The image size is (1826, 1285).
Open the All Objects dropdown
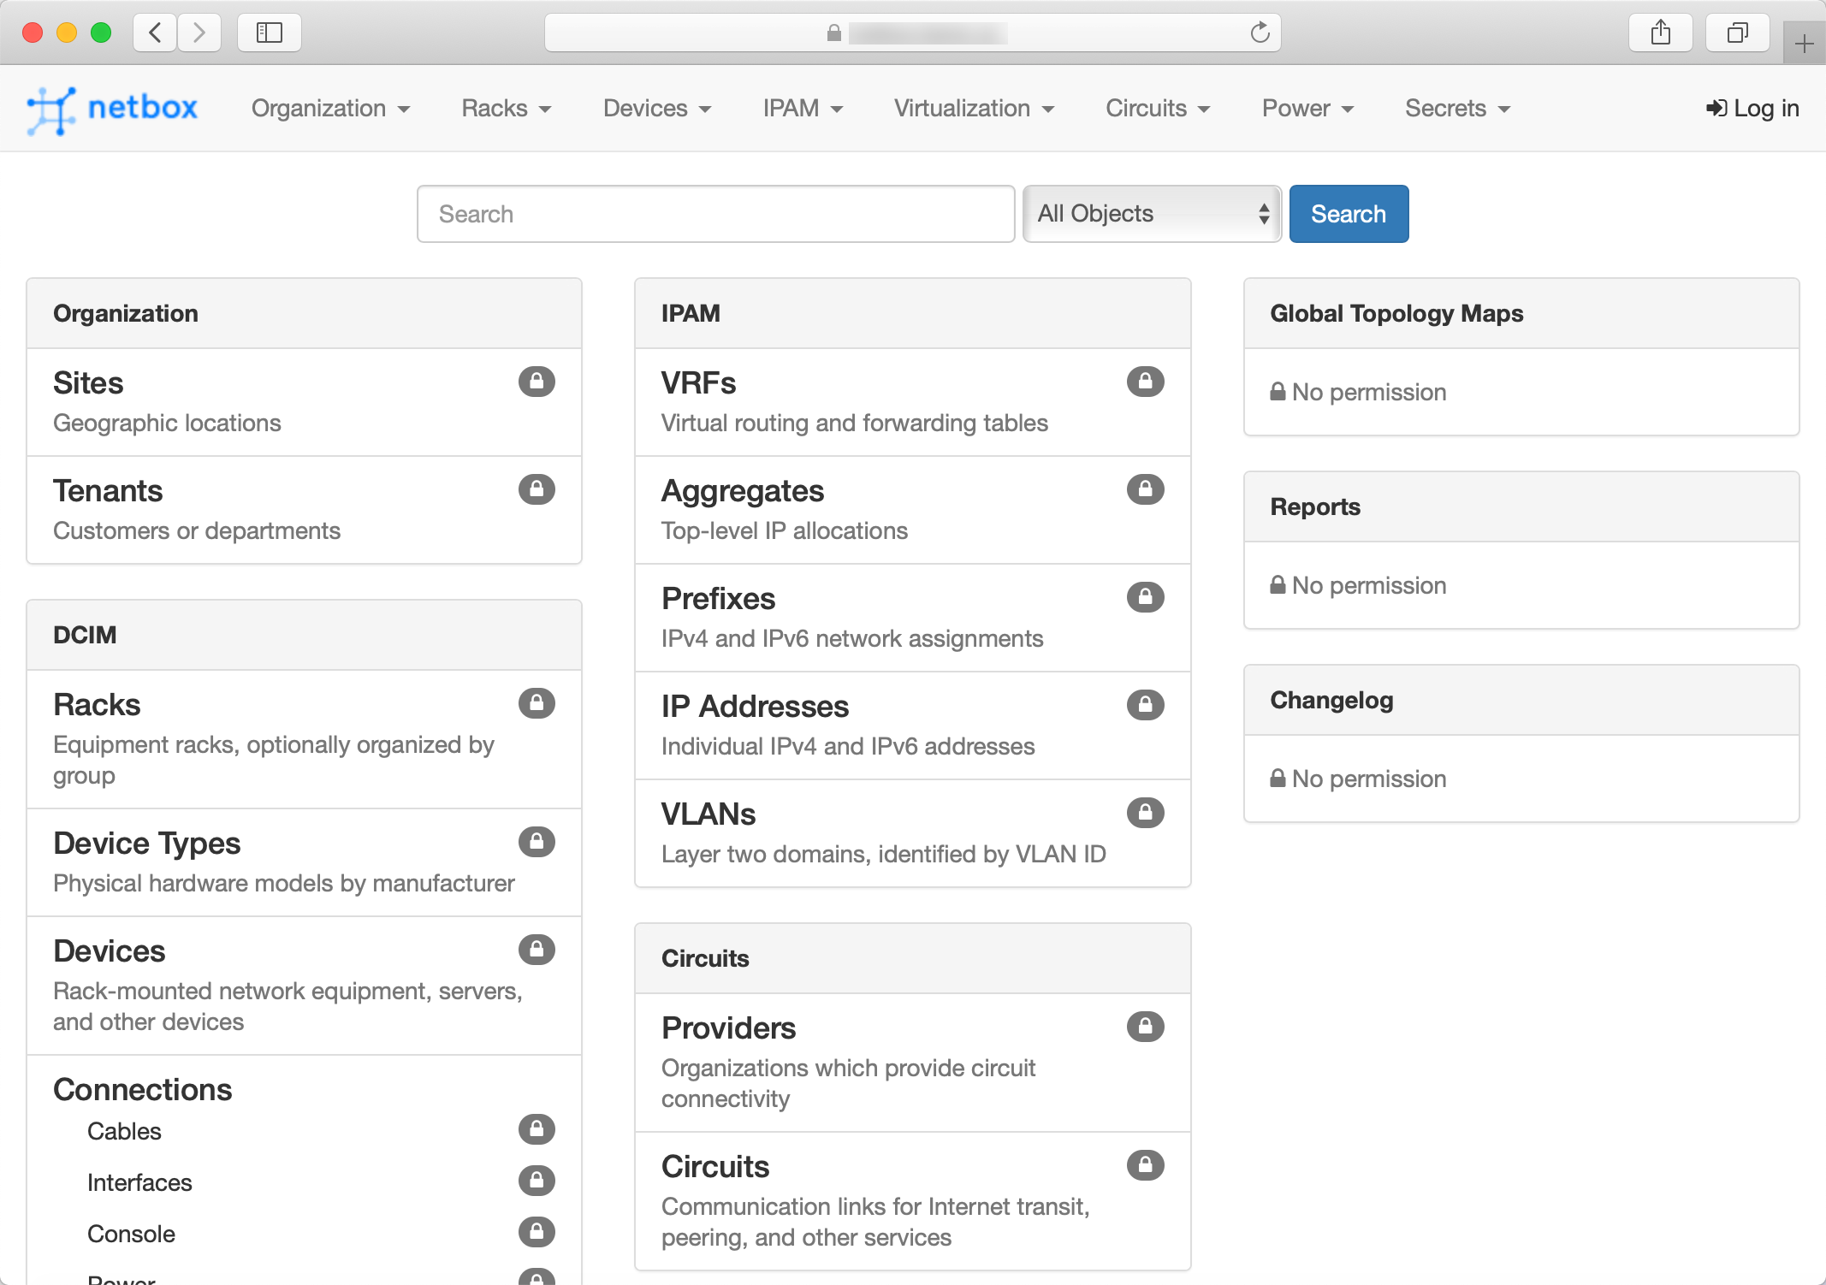point(1152,214)
